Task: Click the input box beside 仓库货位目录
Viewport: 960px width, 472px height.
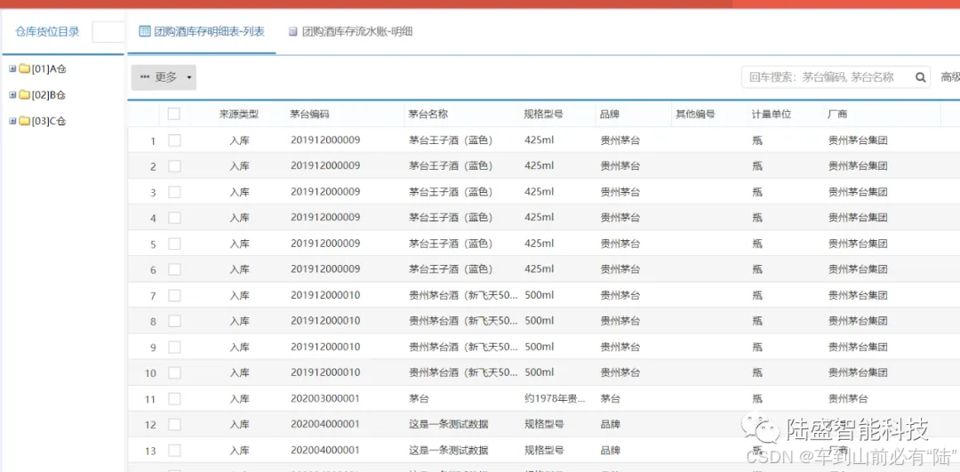Action: (x=108, y=32)
